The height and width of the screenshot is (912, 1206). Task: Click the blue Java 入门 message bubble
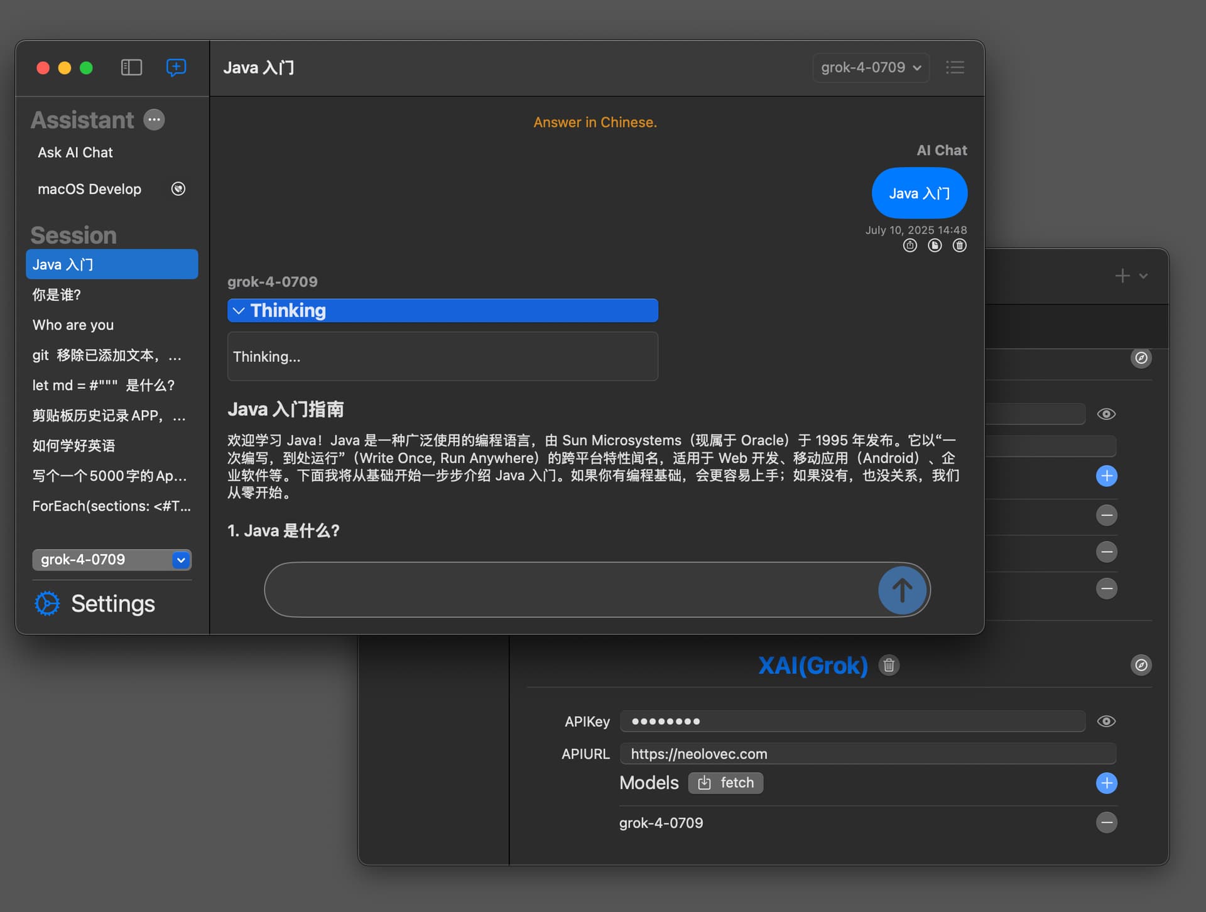coord(919,193)
